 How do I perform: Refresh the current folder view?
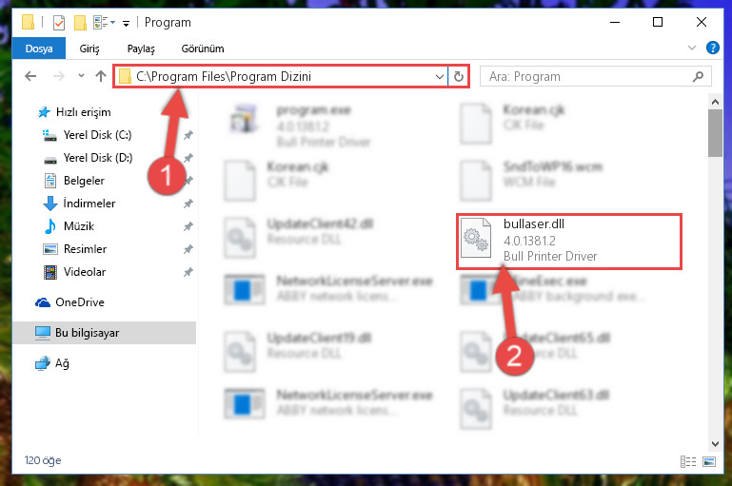pyautogui.click(x=459, y=76)
